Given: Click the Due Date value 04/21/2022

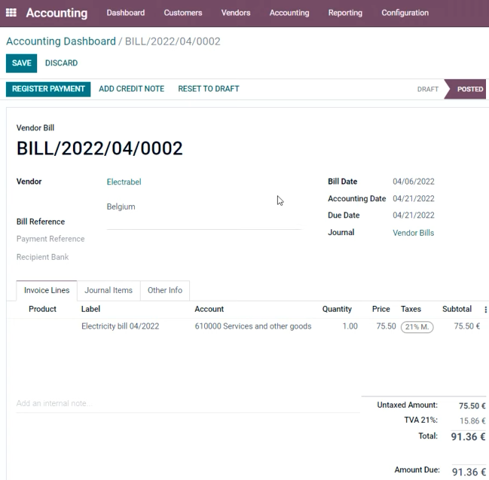Looking at the screenshot, I should (x=414, y=216).
